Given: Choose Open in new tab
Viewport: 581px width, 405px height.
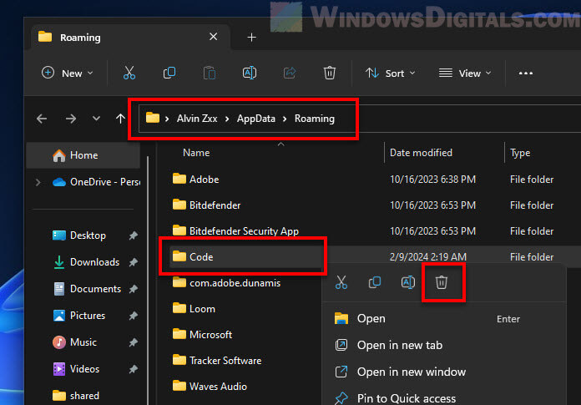Looking at the screenshot, I should (444, 346).
